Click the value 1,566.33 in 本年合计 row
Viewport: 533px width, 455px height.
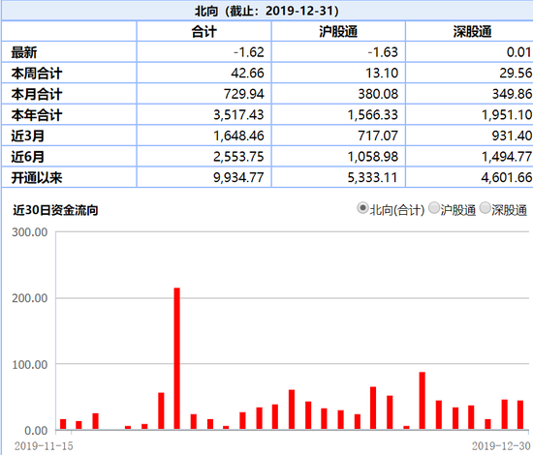tap(372, 115)
